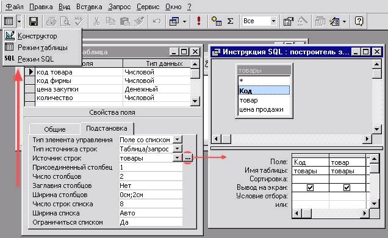Run the spelling check icon
388x238 pixels.
(x=79, y=21)
